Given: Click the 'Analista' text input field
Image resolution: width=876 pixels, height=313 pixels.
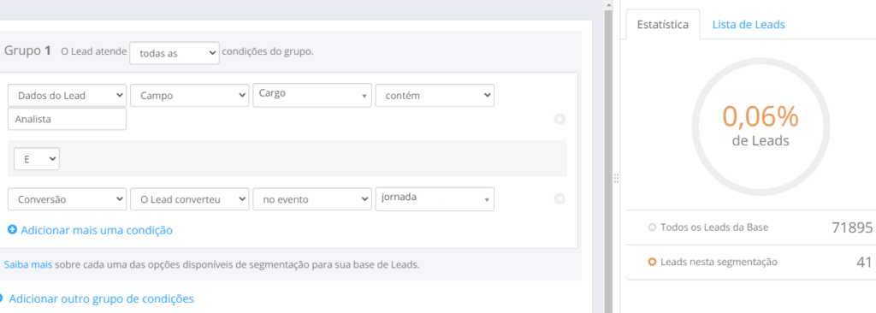Looking at the screenshot, I should pyautogui.click(x=67, y=119).
